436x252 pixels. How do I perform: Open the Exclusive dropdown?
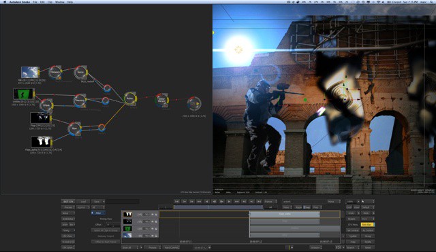[x=316, y=247]
